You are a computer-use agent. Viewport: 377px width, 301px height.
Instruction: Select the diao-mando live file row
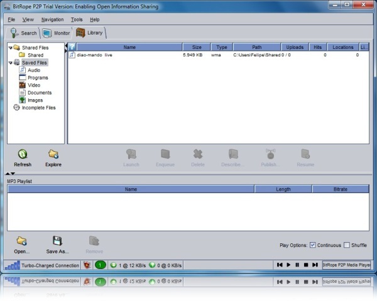218,55
